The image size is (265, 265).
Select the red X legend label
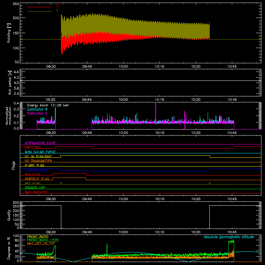(57, 6)
